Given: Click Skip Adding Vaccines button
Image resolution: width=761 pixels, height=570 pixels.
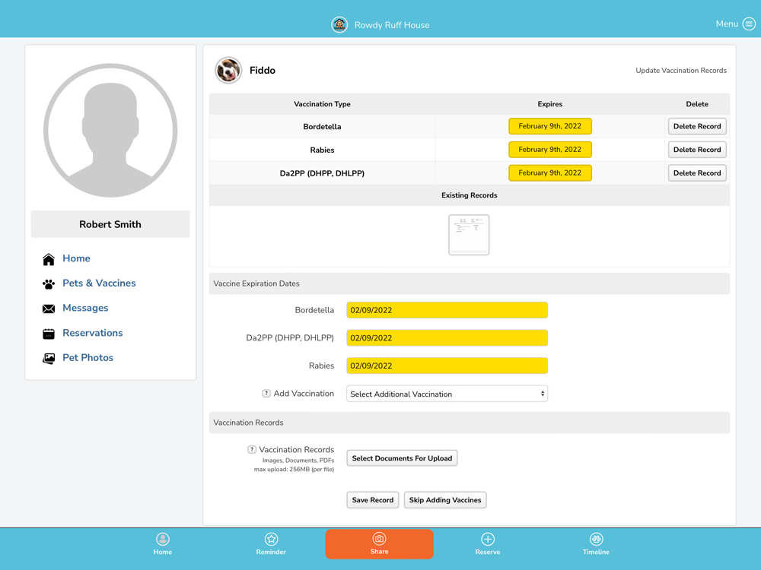Looking at the screenshot, I should 445,500.
